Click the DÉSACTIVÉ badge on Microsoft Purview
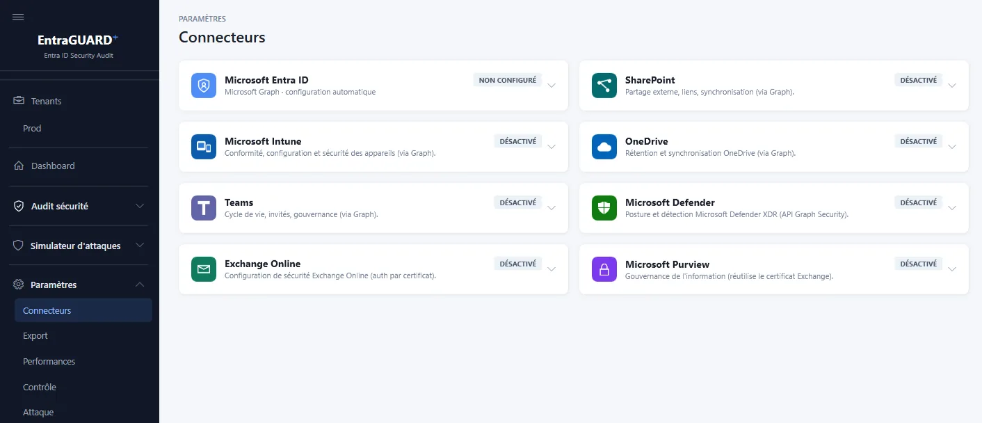This screenshot has width=982, height=423. (x=919, y=264)
